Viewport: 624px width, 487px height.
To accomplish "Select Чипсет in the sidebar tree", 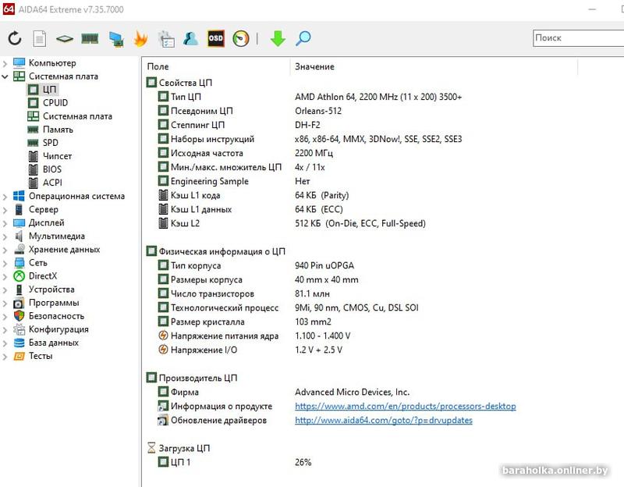I will point(57,156).
